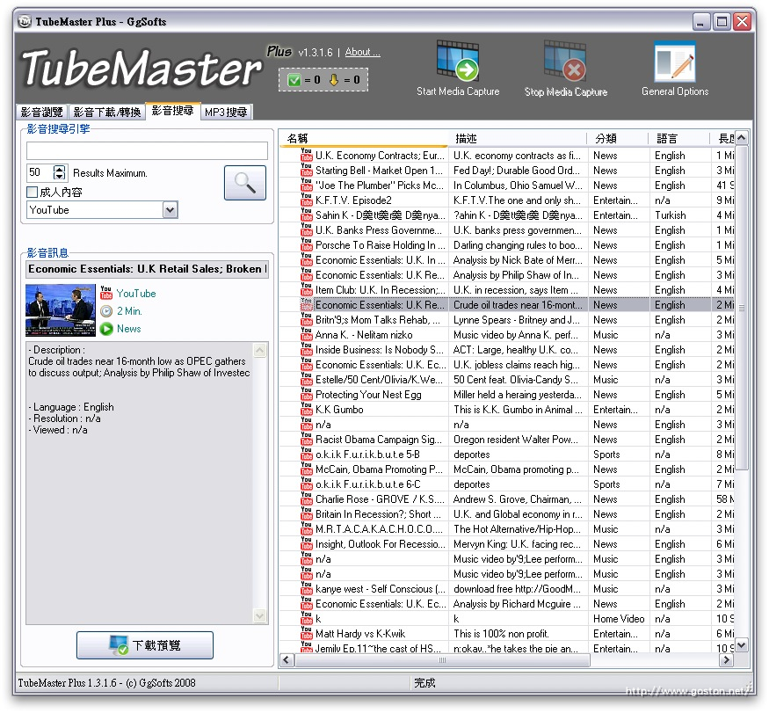Click YouTube icon of Starting Bell row

pos(307,170)
